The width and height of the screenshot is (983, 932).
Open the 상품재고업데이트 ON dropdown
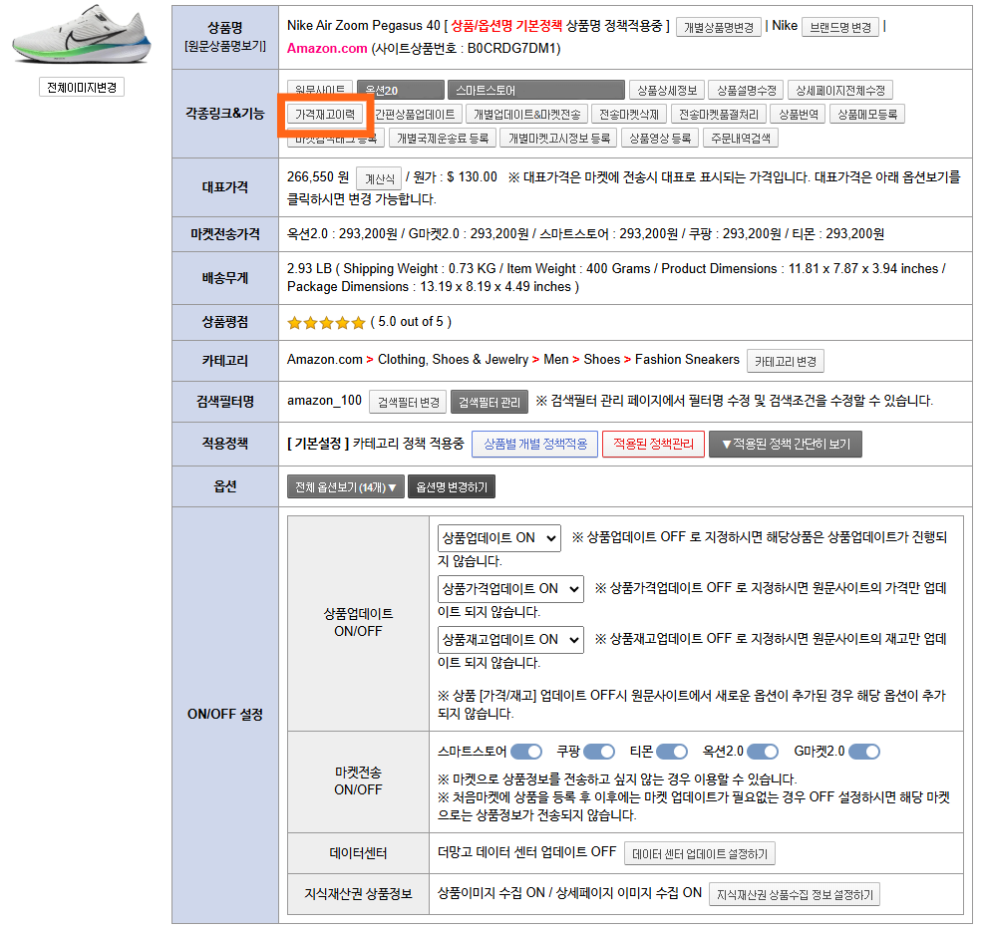click(510, 639)
